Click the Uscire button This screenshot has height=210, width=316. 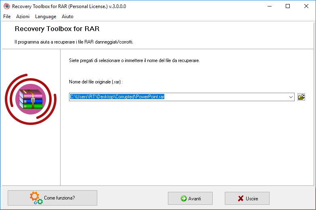tap(247, 199)
